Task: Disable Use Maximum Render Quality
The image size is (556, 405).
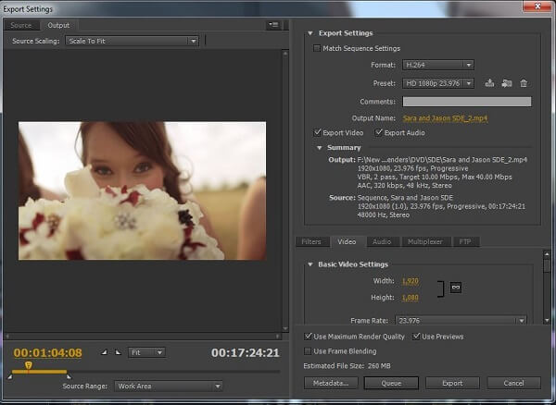Action: [309, 336]
